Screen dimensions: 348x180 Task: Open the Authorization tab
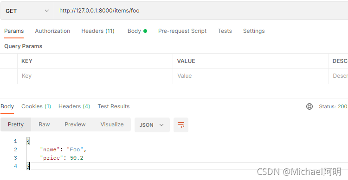[52, 31]
